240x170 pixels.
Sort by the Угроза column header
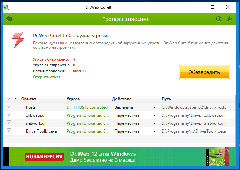tap(87, 99)
